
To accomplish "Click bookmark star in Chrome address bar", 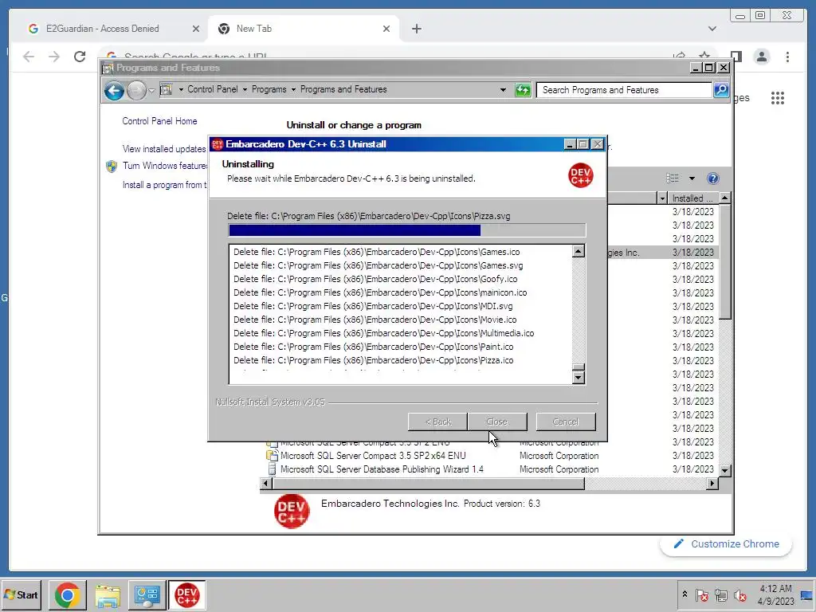I will click(x=704, y=55).
